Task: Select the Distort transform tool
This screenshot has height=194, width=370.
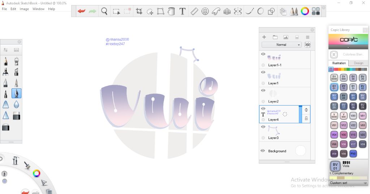Action: pyautogui.click(x=160, y=11)
